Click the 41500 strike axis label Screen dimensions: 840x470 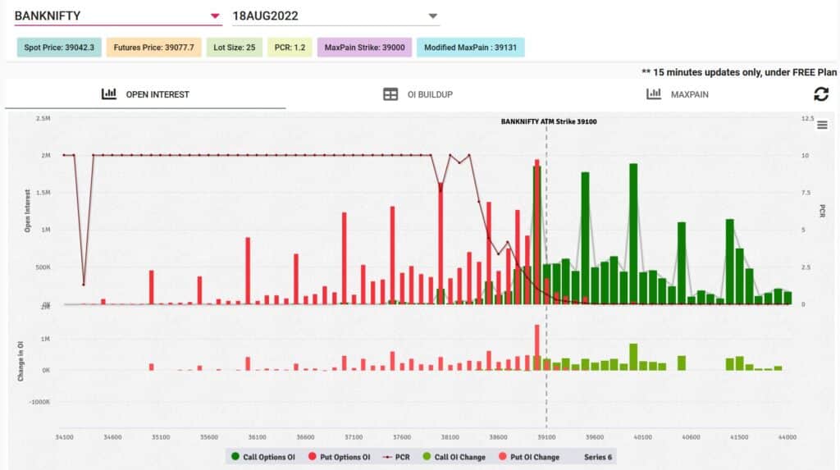pyautogui.click(x=739, y=437)
